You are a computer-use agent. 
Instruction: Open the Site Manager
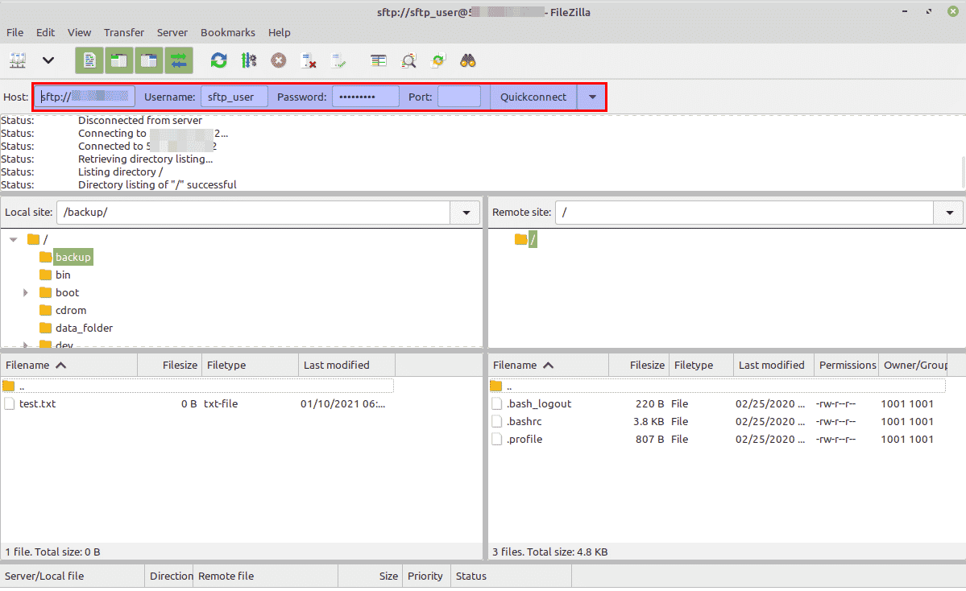18,60
